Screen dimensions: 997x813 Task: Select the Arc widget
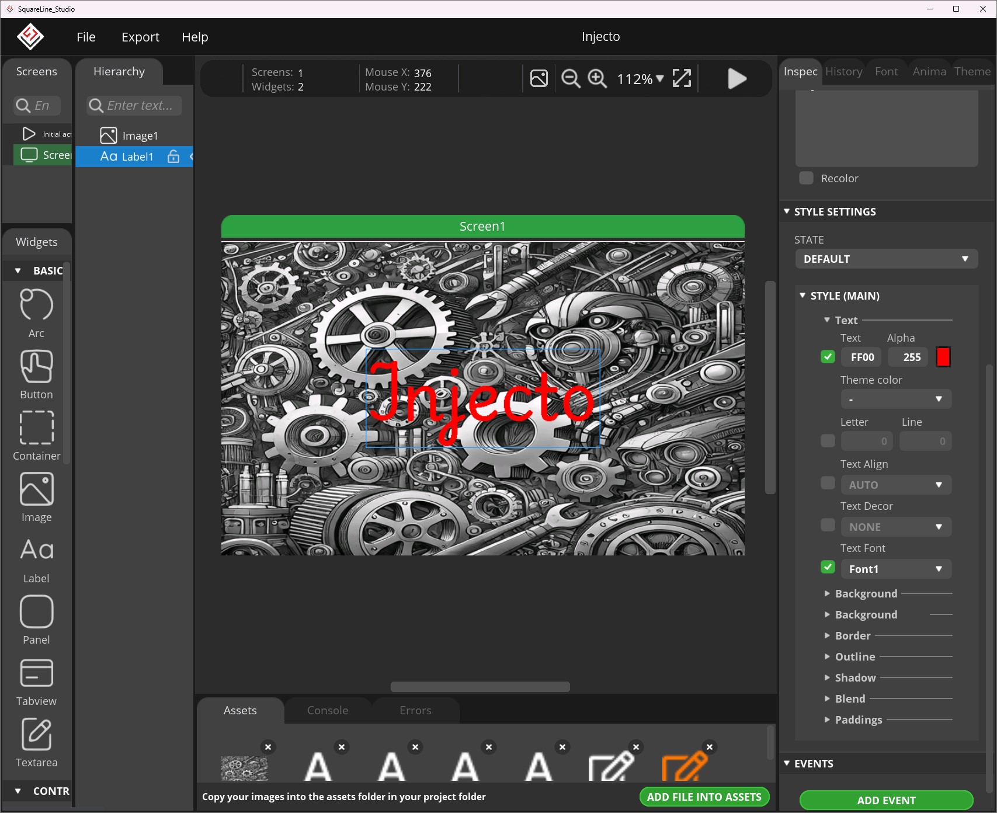point(36,313)
